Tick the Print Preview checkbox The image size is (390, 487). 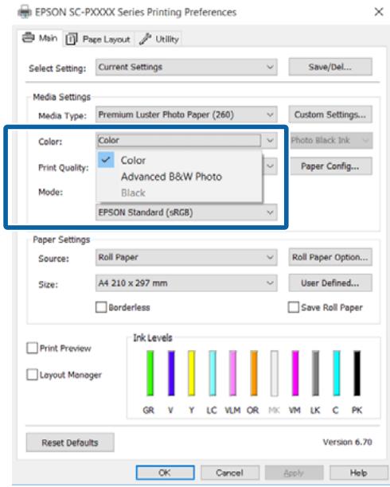click(32, 348)
